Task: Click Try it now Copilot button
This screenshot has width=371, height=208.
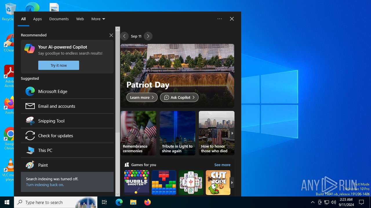Action: [59, 65]
